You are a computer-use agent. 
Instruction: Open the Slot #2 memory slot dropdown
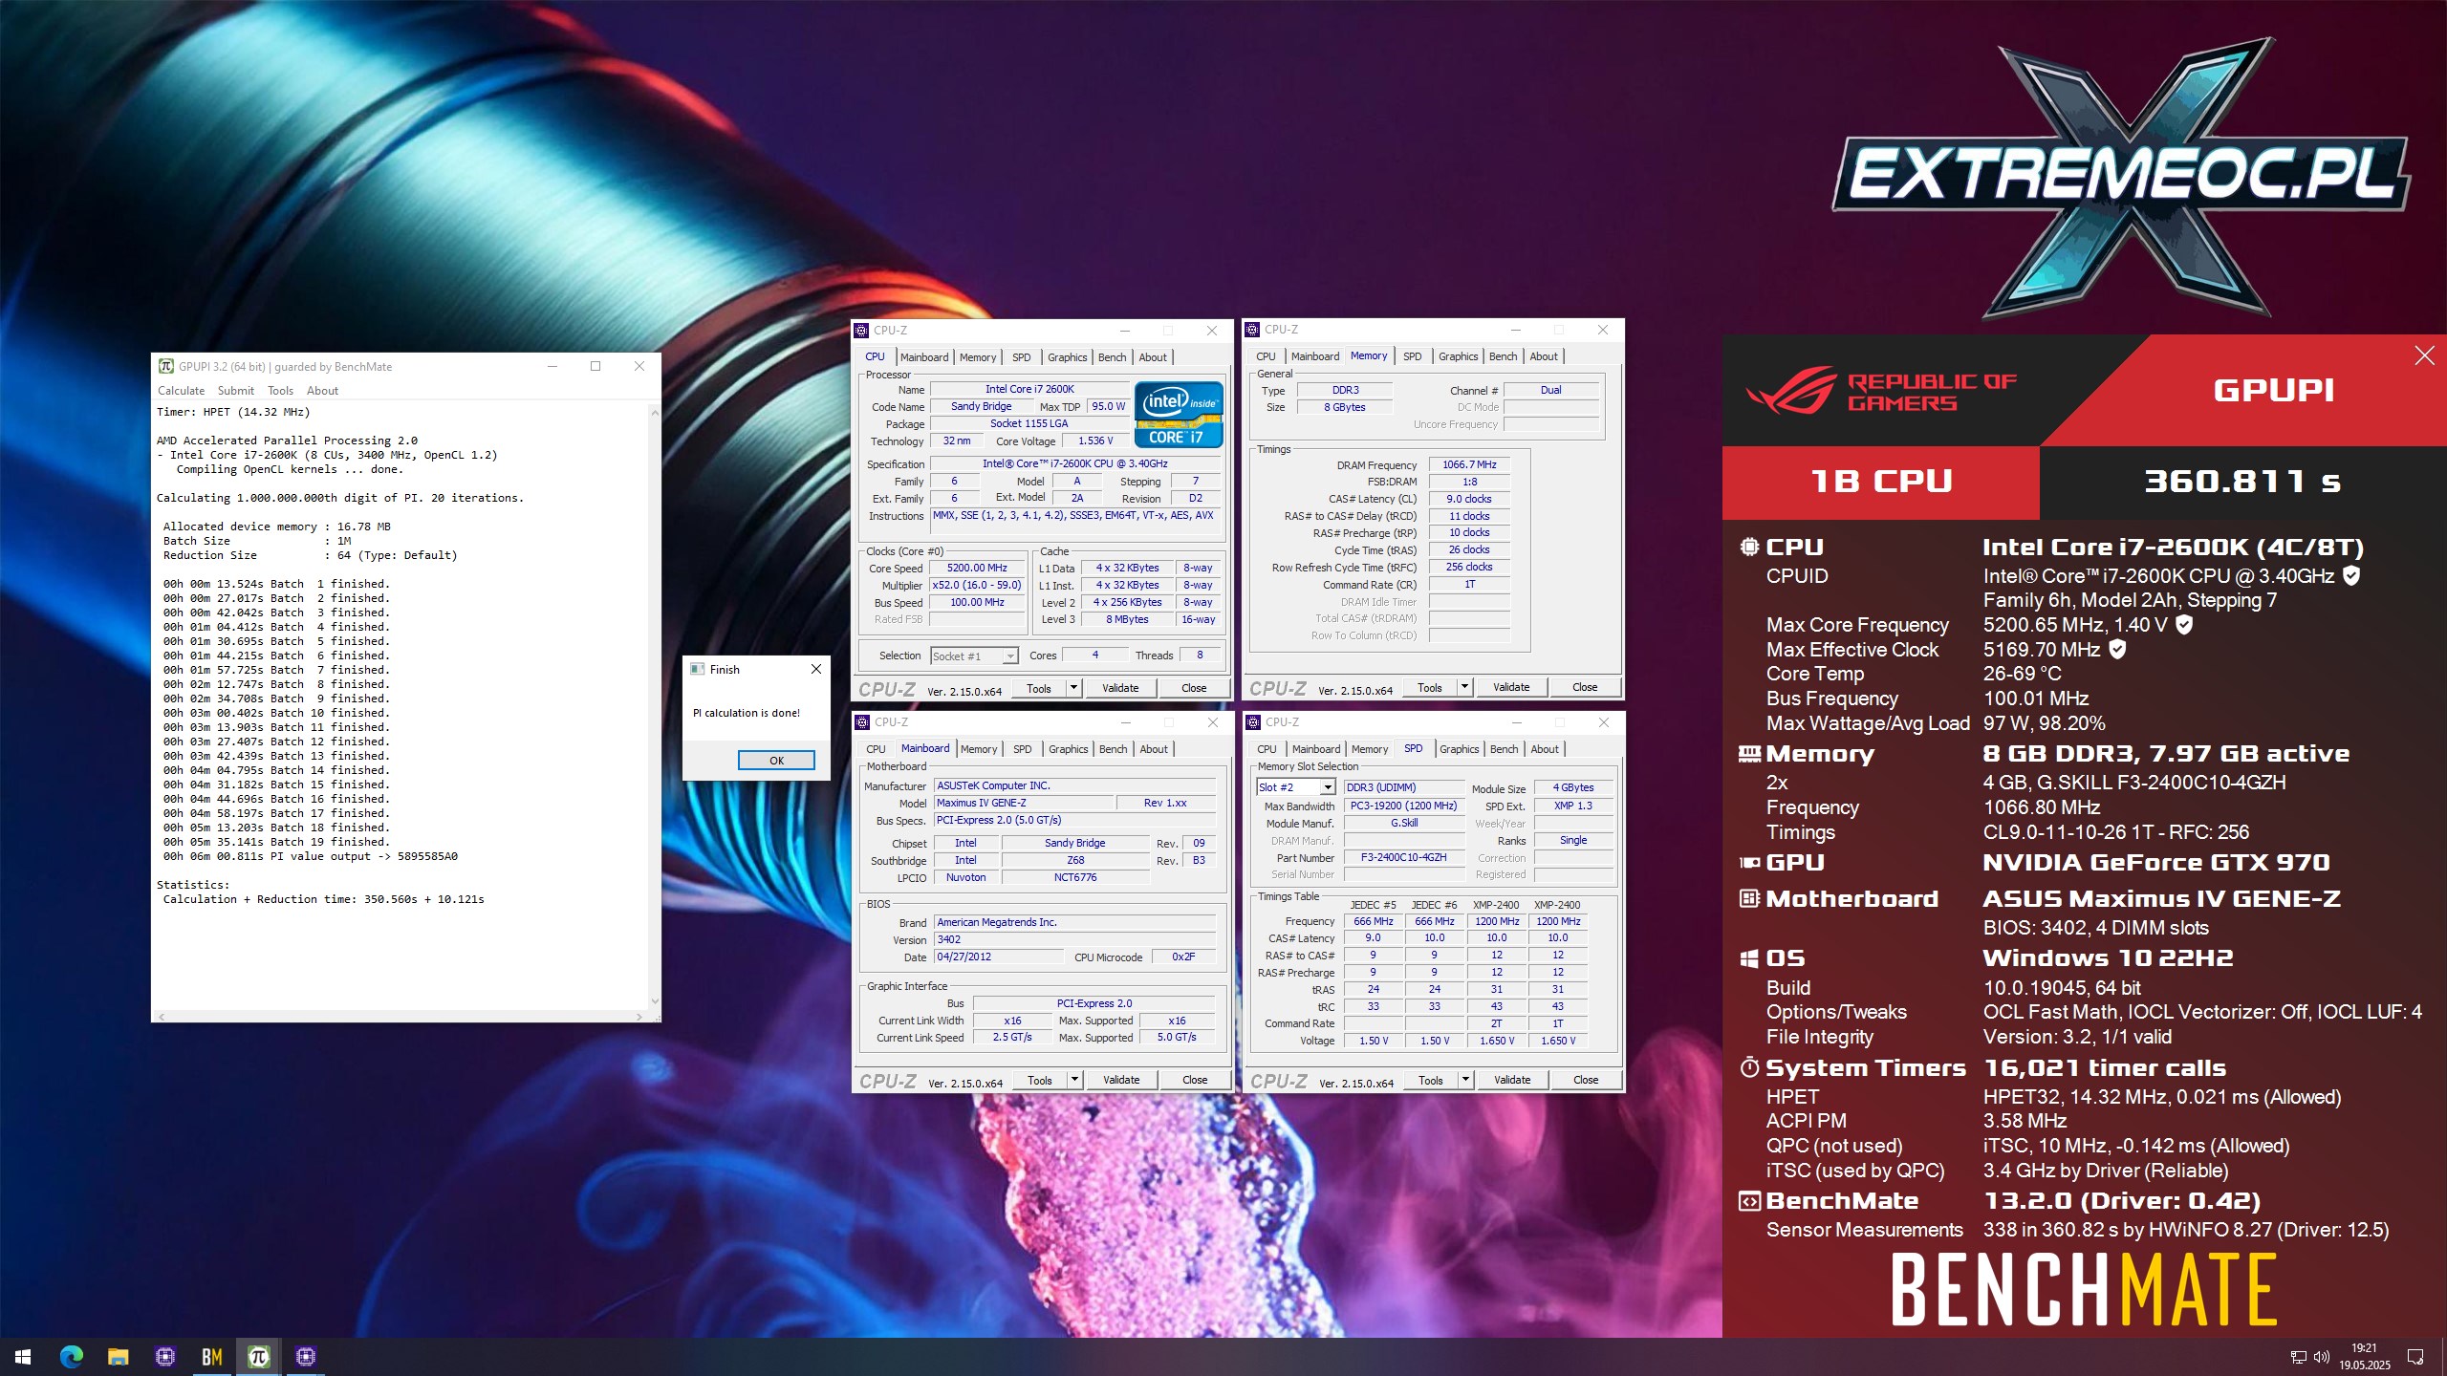tap(1295, 787)
